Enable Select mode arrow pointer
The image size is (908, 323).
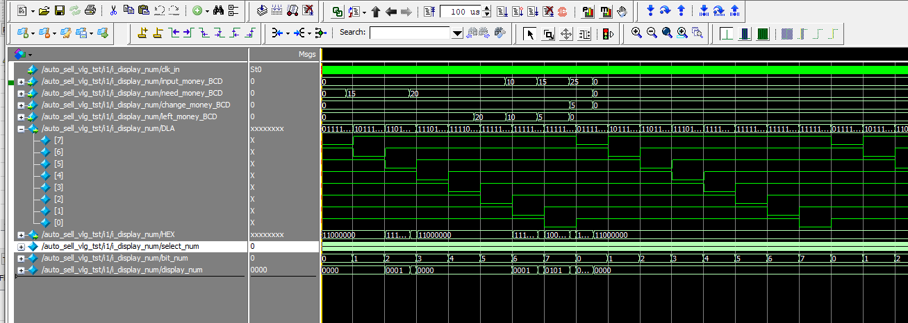(x=531, y=33)
